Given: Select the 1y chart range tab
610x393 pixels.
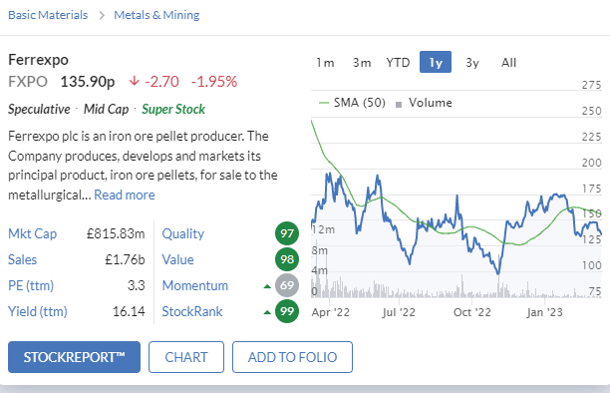Looking at the screenshot, I should (x=436, y=62).
